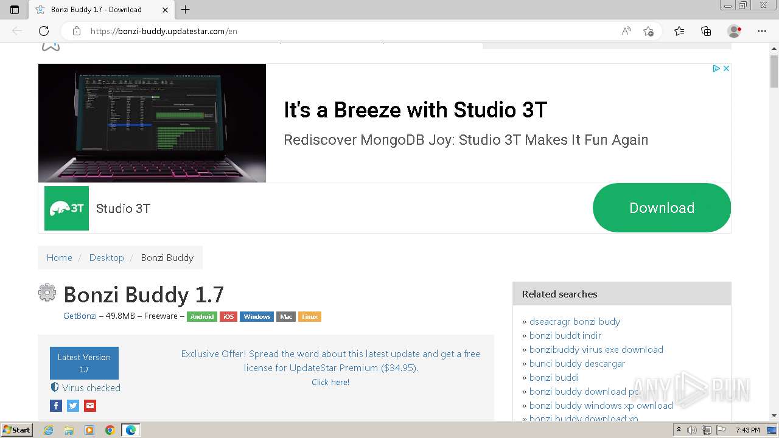This screenshot has height=438, width=779.
Task: Click the Studio 3T logo
Action: click(x=66, y=208)
